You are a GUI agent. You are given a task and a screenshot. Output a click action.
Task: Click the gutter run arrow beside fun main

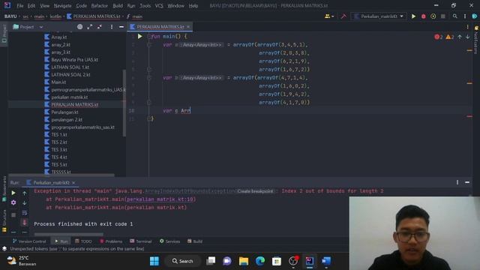[x=140, y=37]
